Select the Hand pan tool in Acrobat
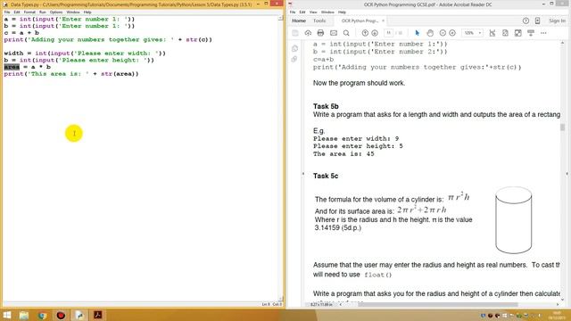 coord(430,33)
